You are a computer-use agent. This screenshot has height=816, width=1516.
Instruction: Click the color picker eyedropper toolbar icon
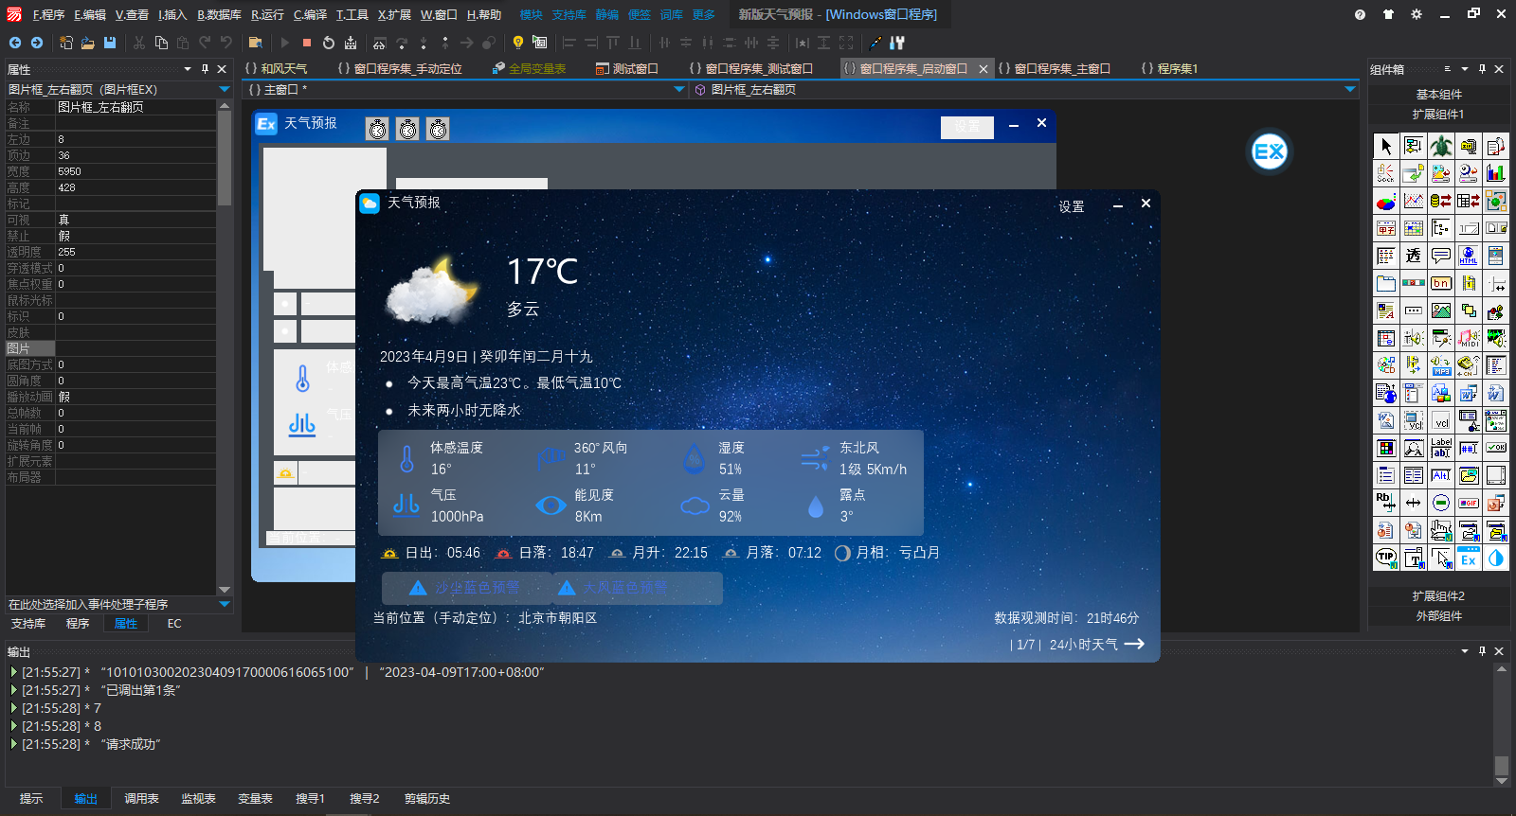(875, 43)
